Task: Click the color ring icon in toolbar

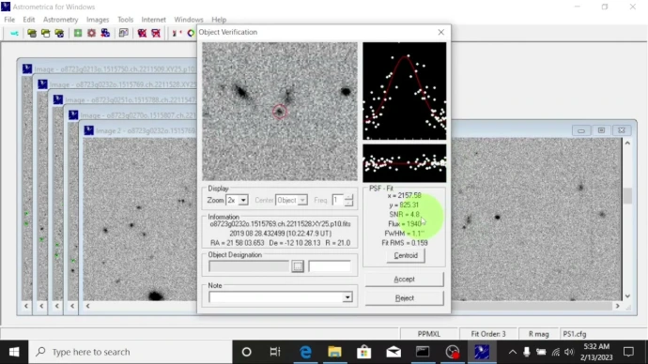Action: [191, 34]
